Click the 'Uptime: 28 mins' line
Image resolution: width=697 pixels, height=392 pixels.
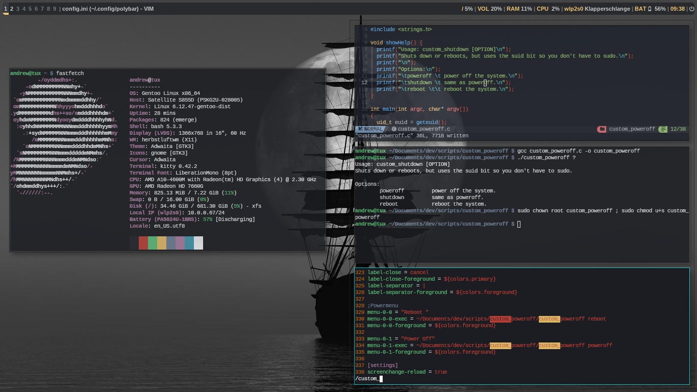click(x=153, y=113)
